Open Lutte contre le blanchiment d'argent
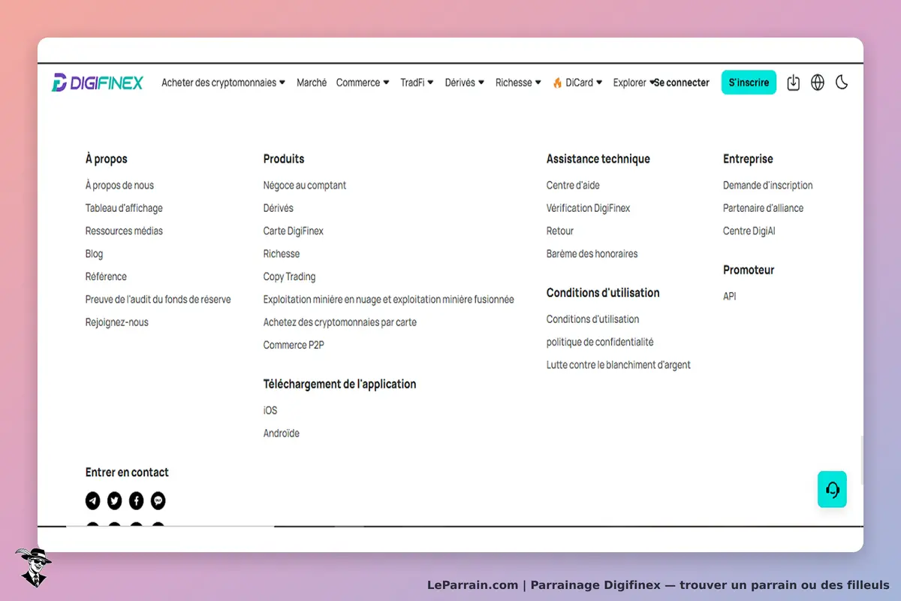Viewport: 901px width, 601px height. [618, 365]
